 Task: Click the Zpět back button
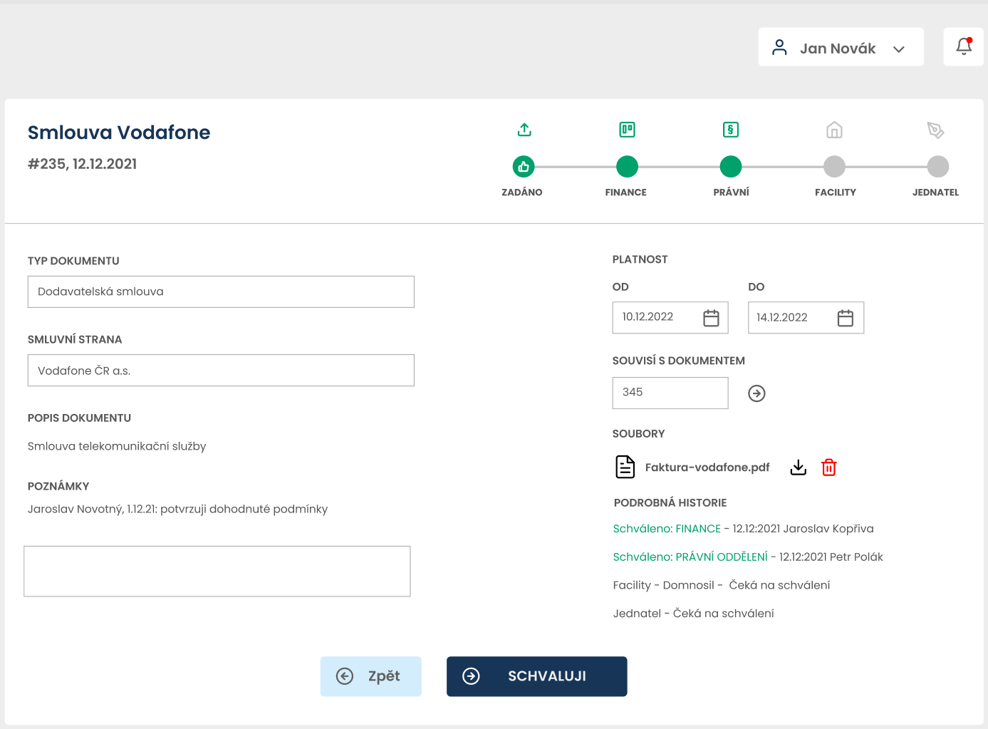click(x=371, y=676)
